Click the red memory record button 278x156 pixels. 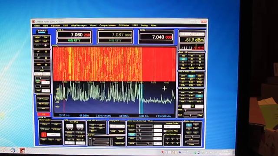43,135
